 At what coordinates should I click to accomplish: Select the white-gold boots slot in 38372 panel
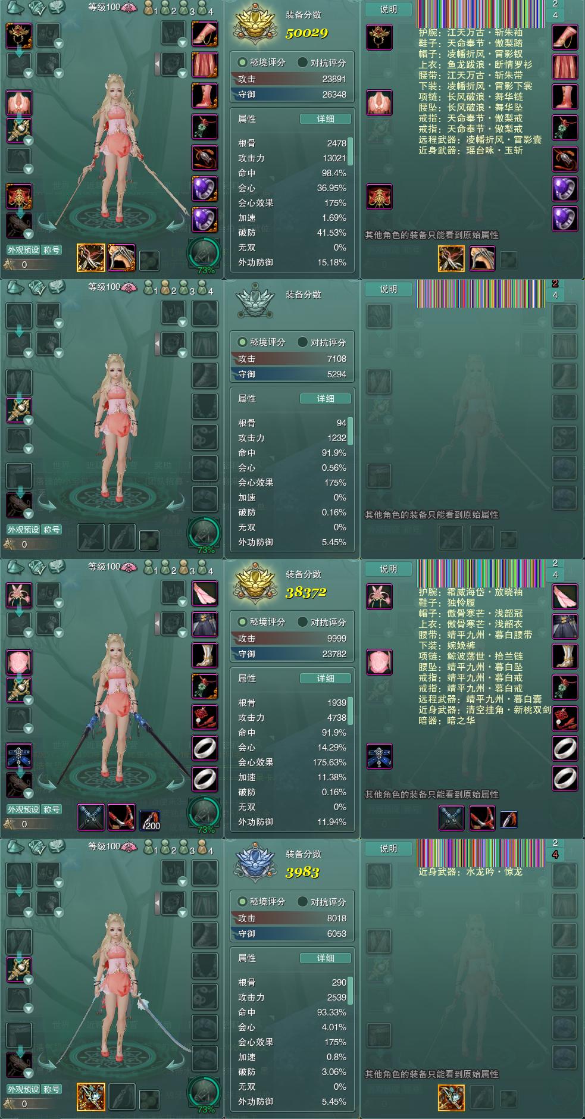204,655
